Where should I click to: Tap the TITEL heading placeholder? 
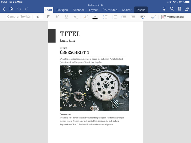coord(70,34)
